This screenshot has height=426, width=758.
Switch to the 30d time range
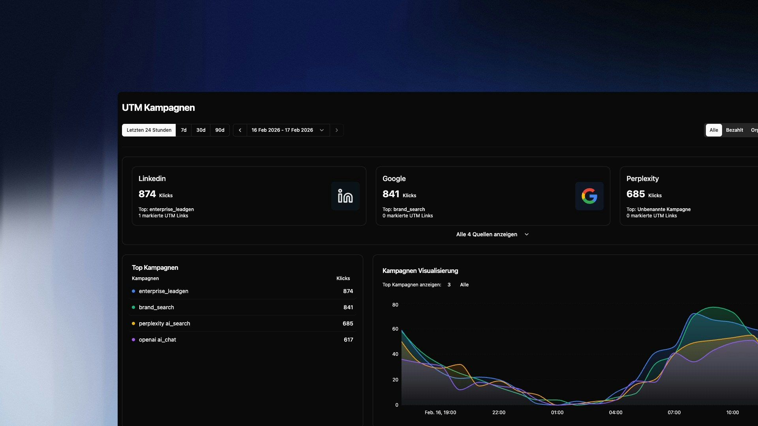click(201, 130)
